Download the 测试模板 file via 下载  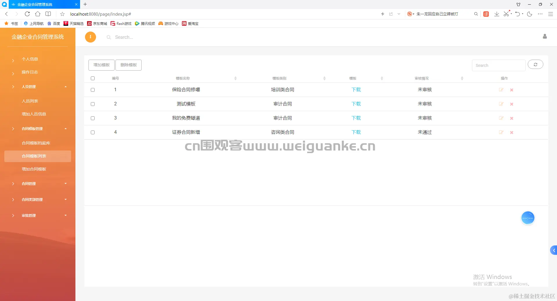356,104
